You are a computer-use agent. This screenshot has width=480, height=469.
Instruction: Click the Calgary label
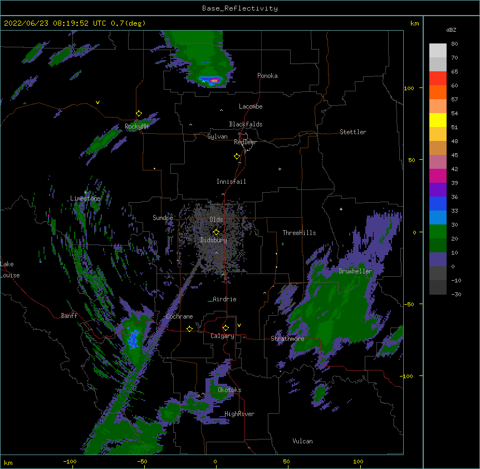click(x=222, y=336)
